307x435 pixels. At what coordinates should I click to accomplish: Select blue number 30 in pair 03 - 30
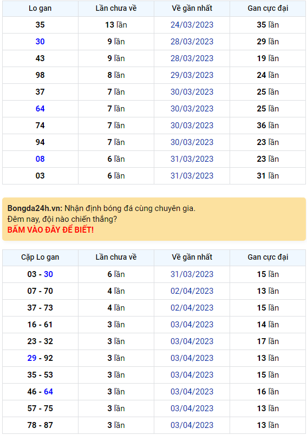click(x=48, y=274)
